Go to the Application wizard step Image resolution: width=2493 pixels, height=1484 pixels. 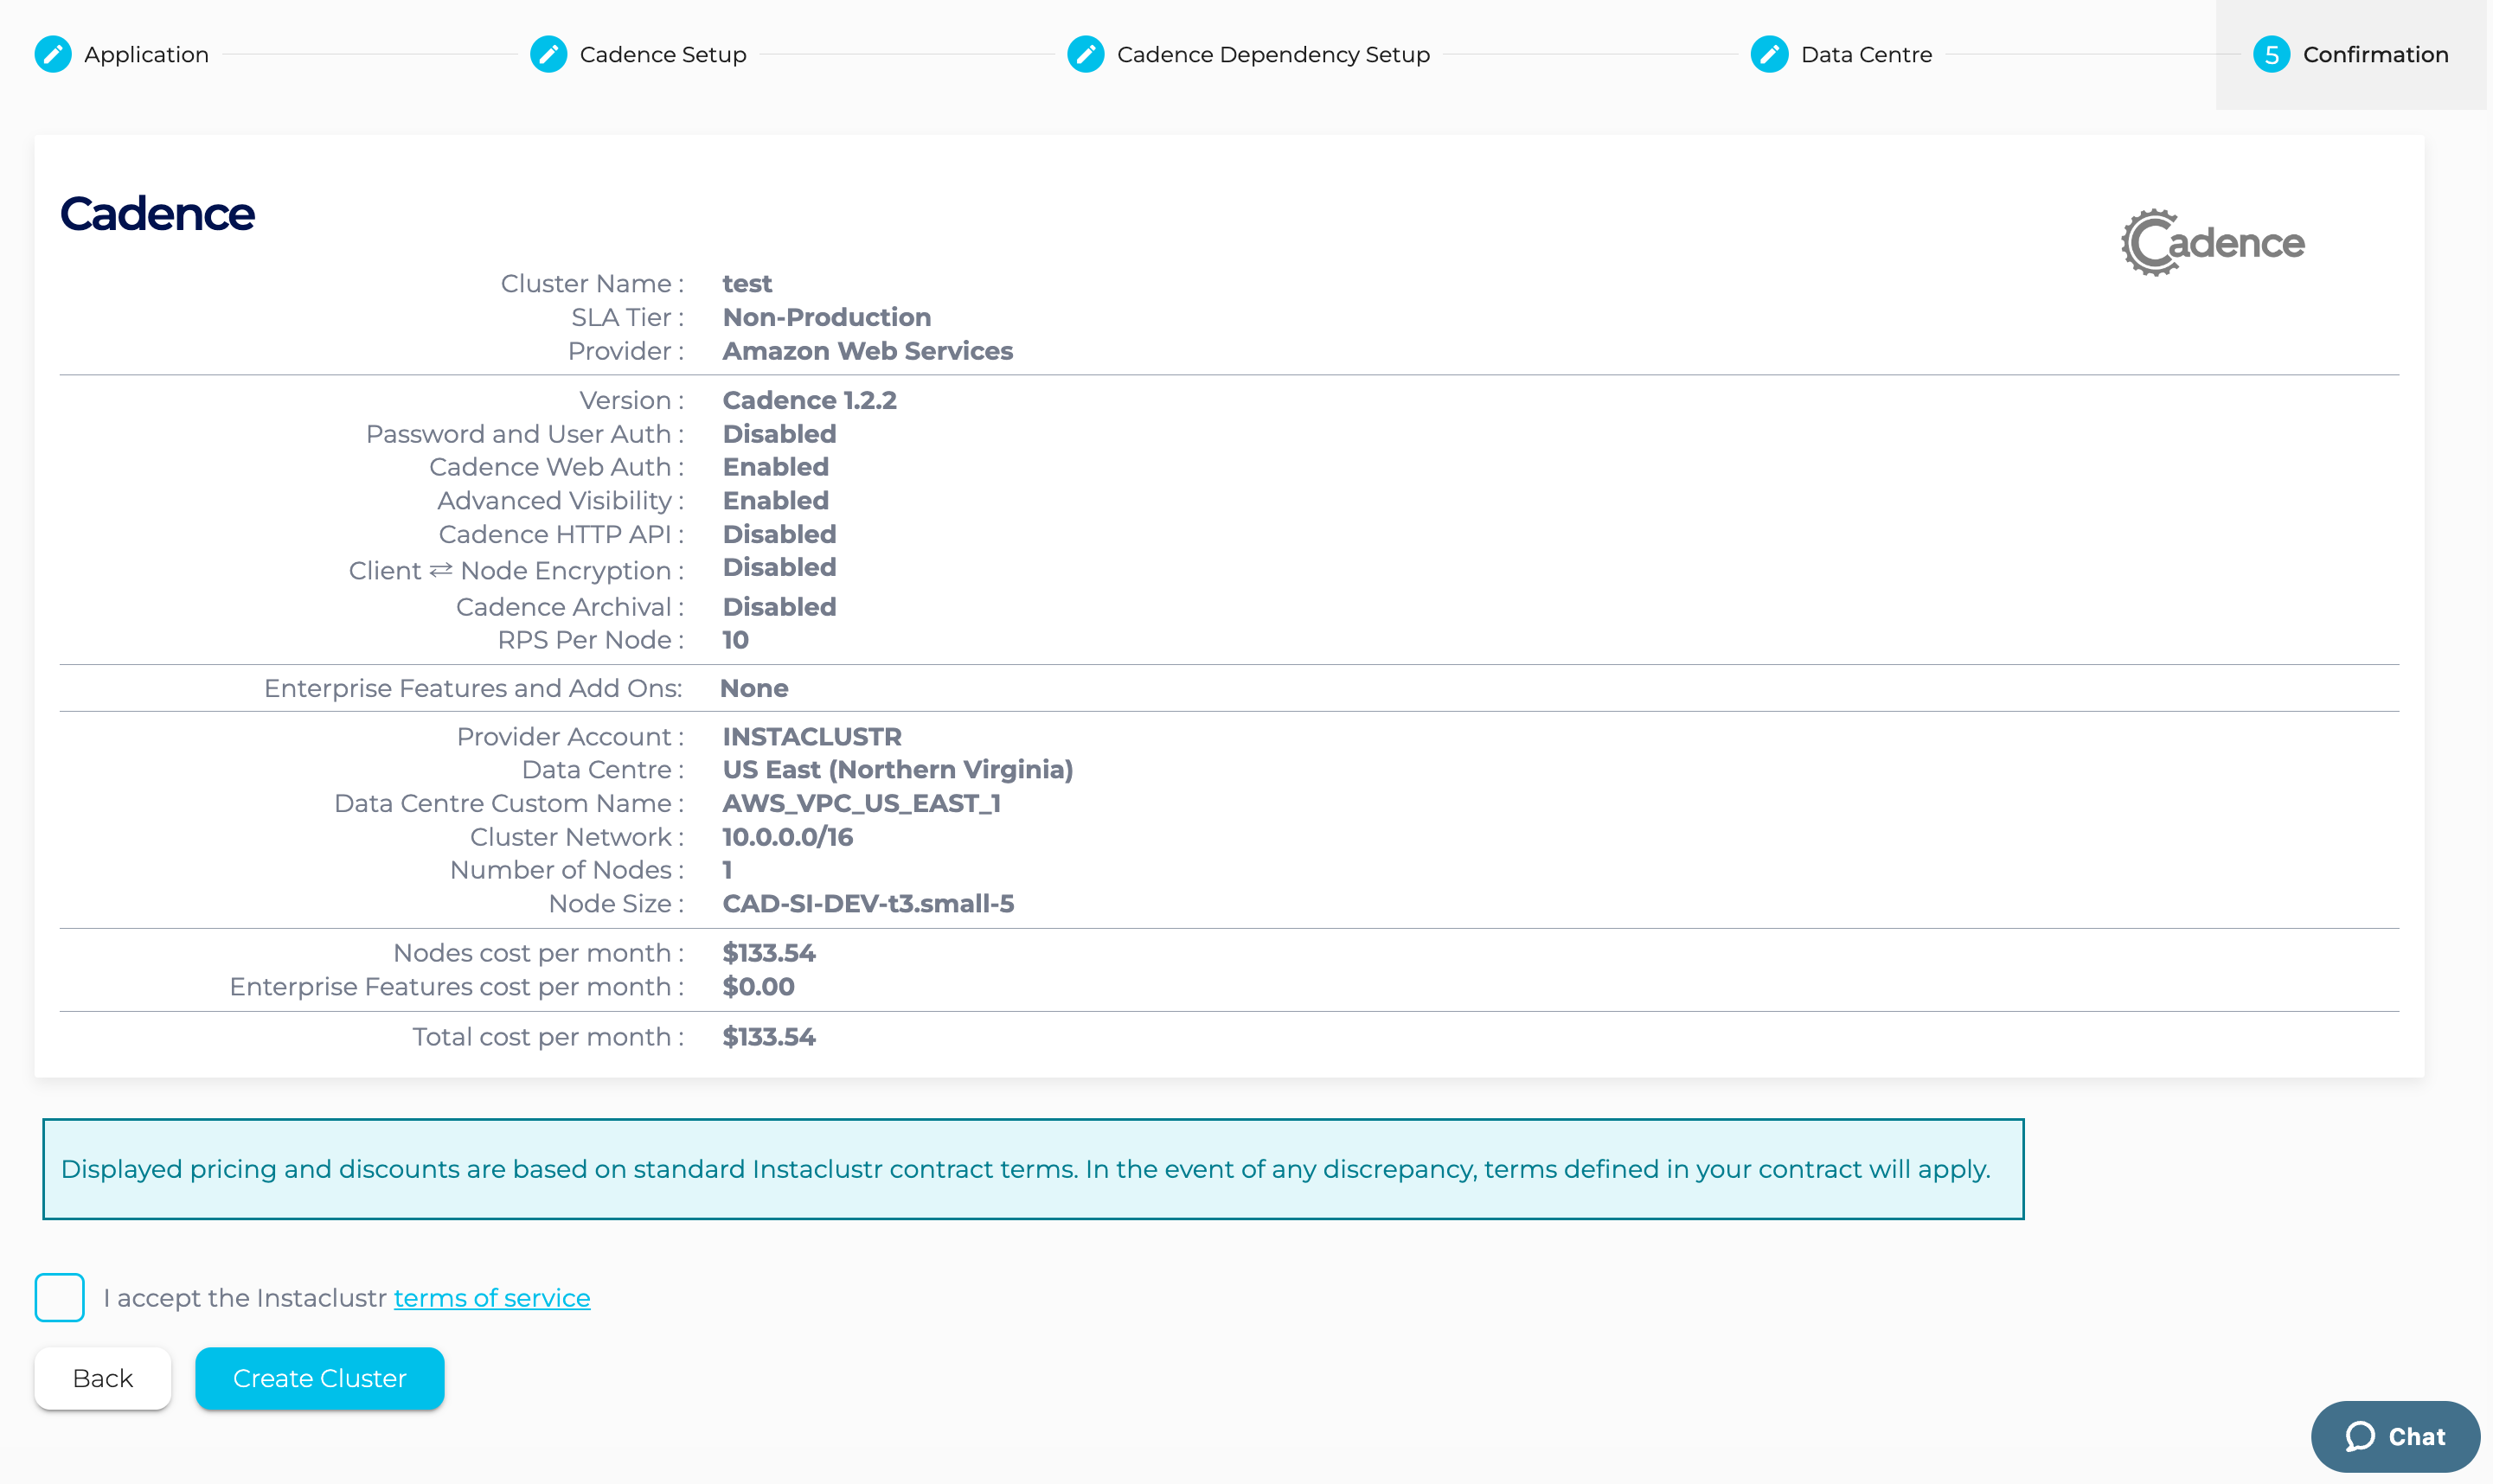coord(146,54)
